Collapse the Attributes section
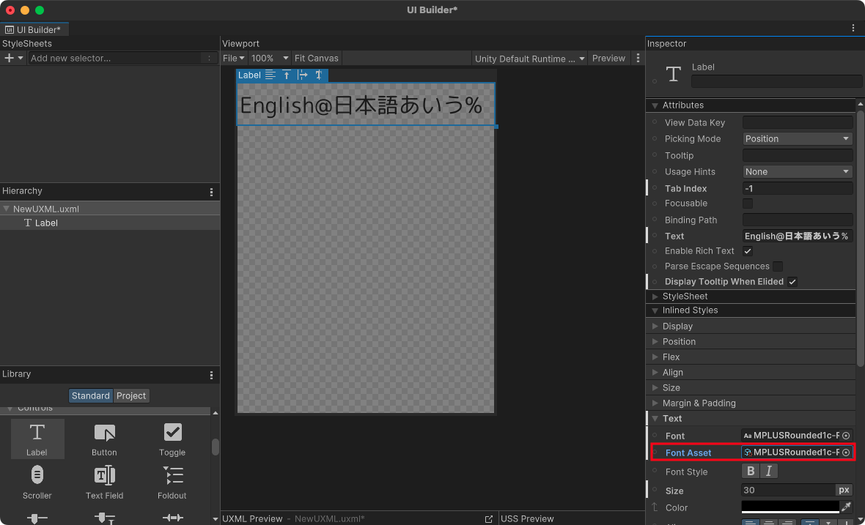This screenshot has width=865, height=525. click(x=655, y=105)
